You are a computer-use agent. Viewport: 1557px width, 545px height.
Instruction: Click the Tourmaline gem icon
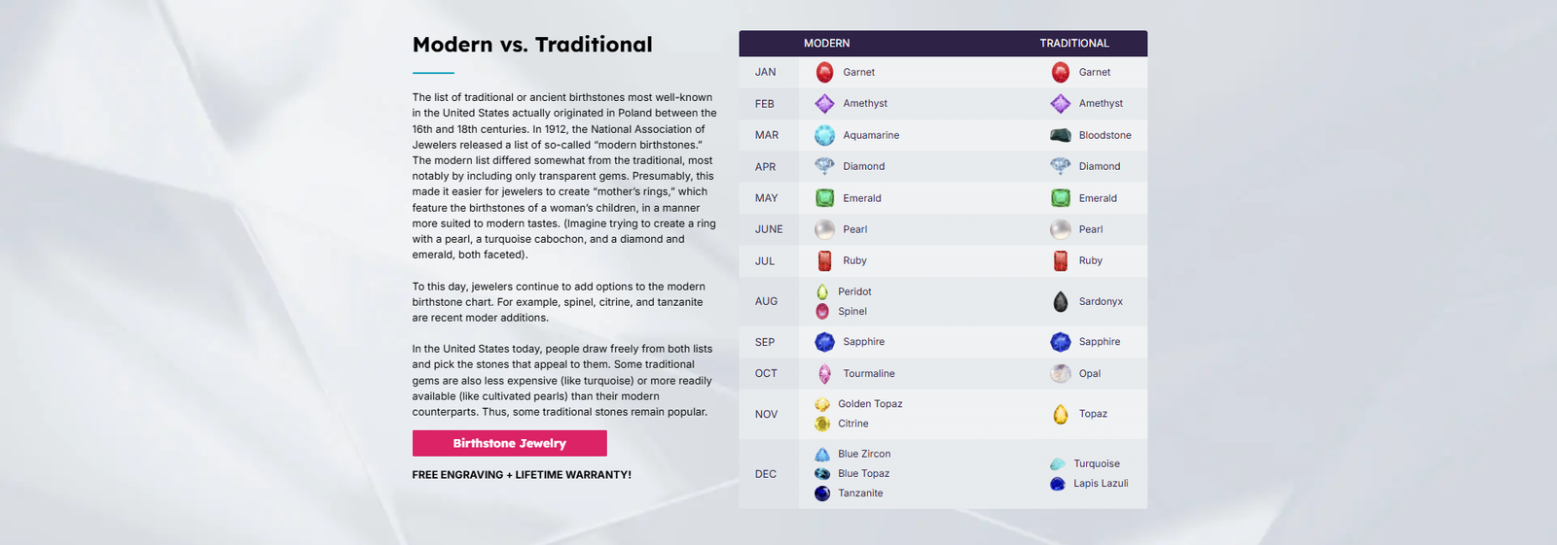[824, 373]
